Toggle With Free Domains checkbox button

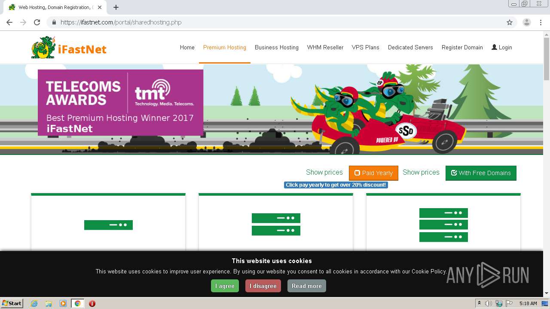point(481,173)
